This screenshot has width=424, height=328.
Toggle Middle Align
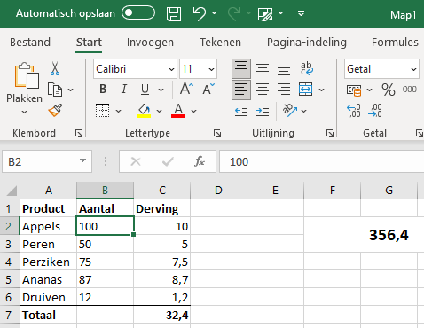263,68
